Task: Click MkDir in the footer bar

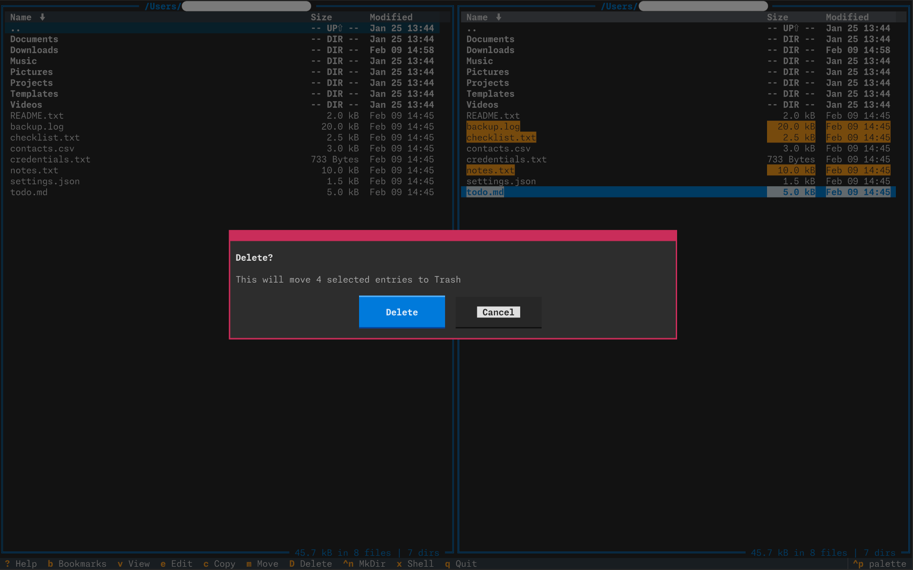Action: point(364,564)
